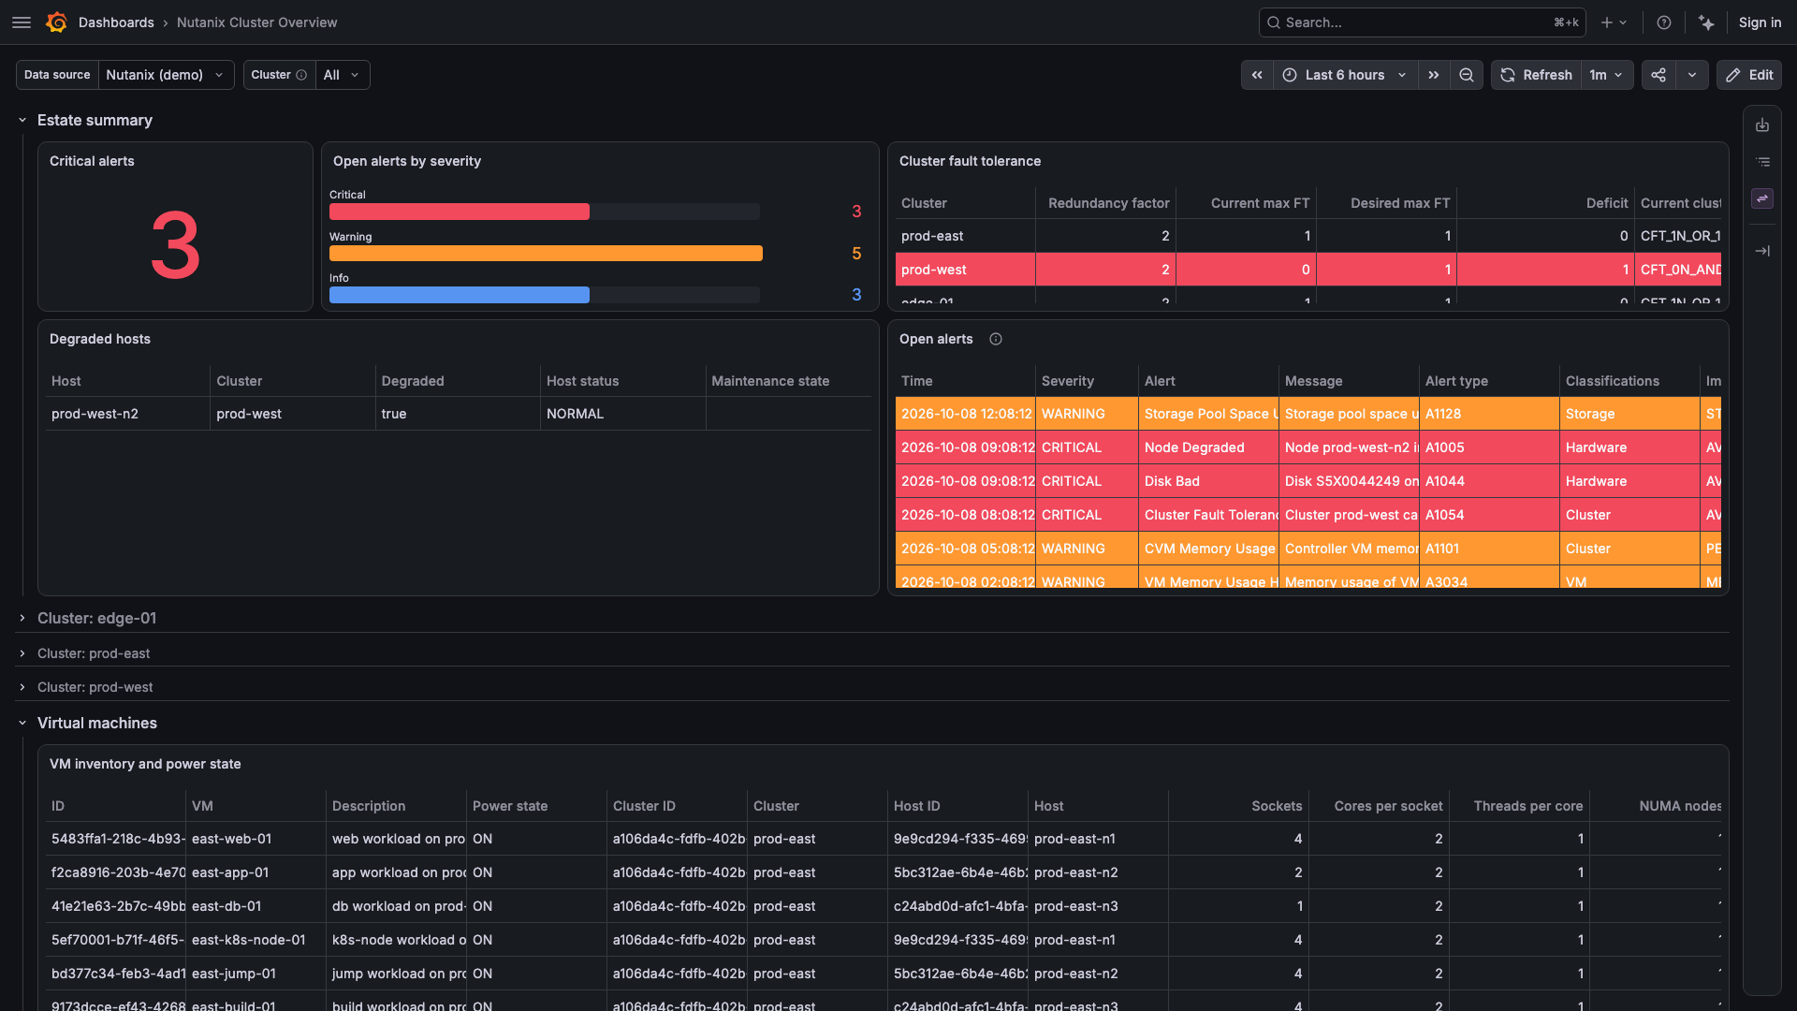Viewport: 1797px width, 1011px height.
Task: Click the Grafana logo icon
Action: pyautogui.click(x=57, y=22)
